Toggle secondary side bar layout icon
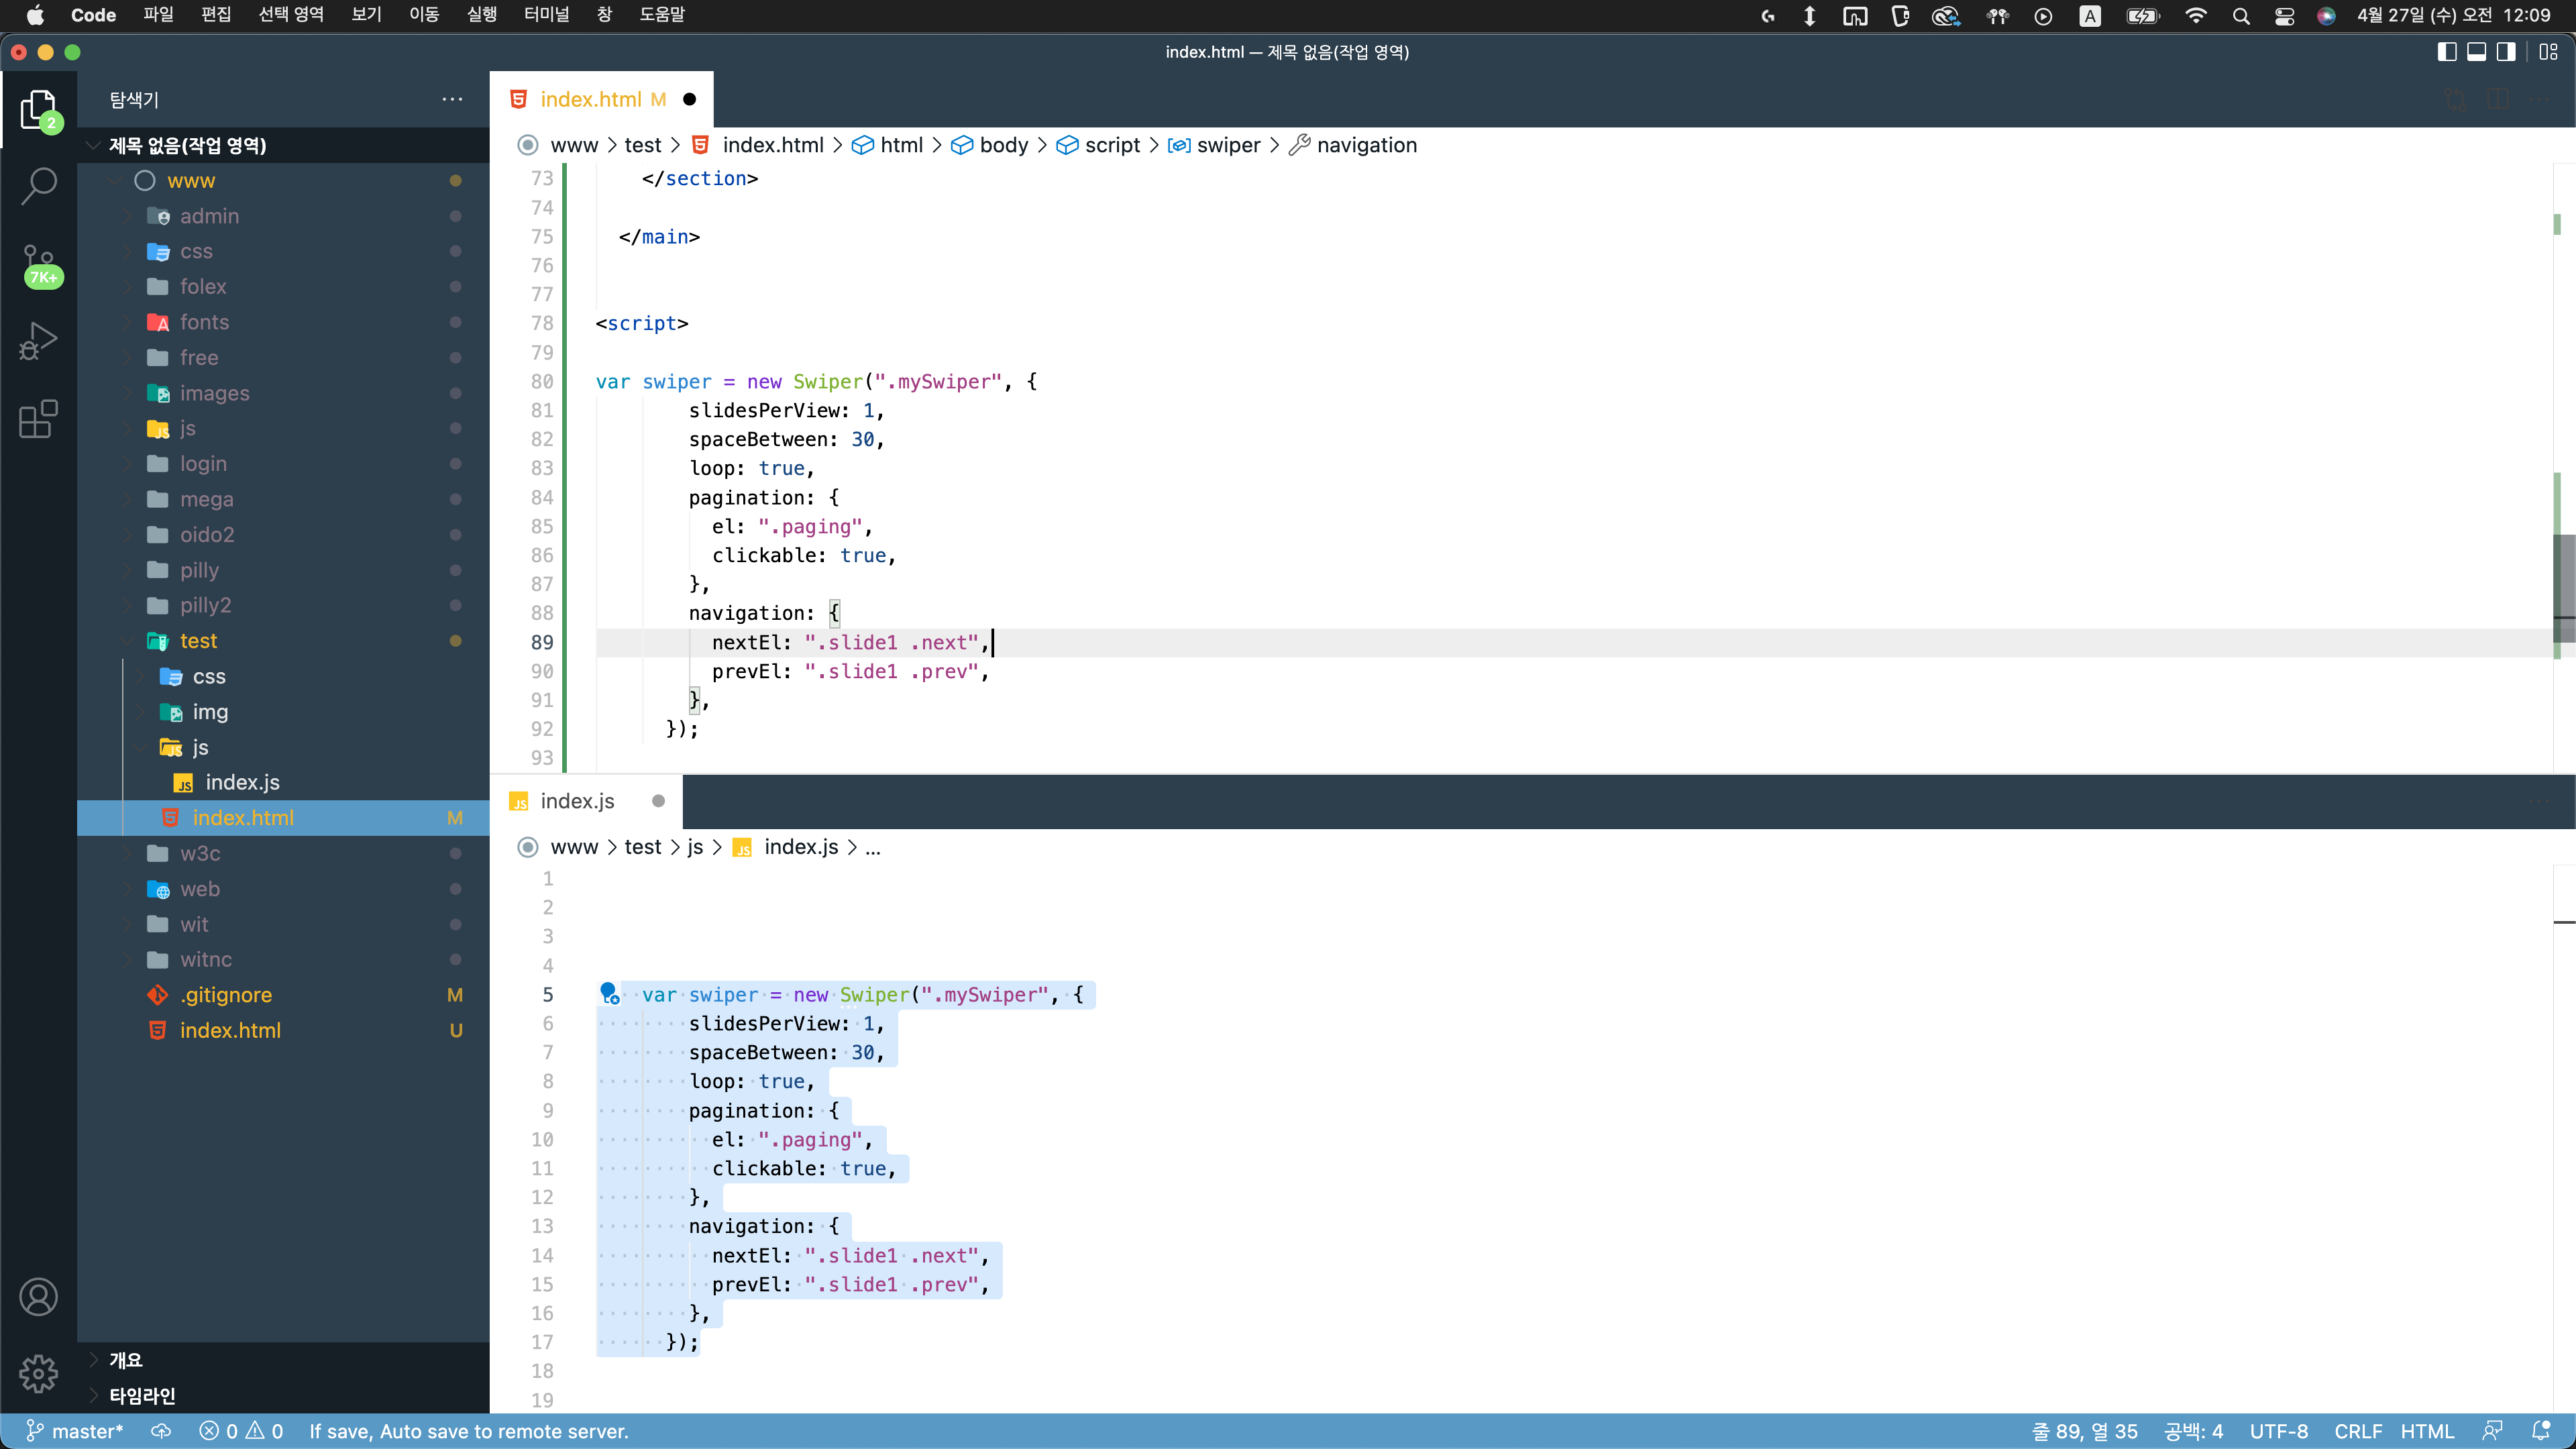 click(x=2505, y=52)
